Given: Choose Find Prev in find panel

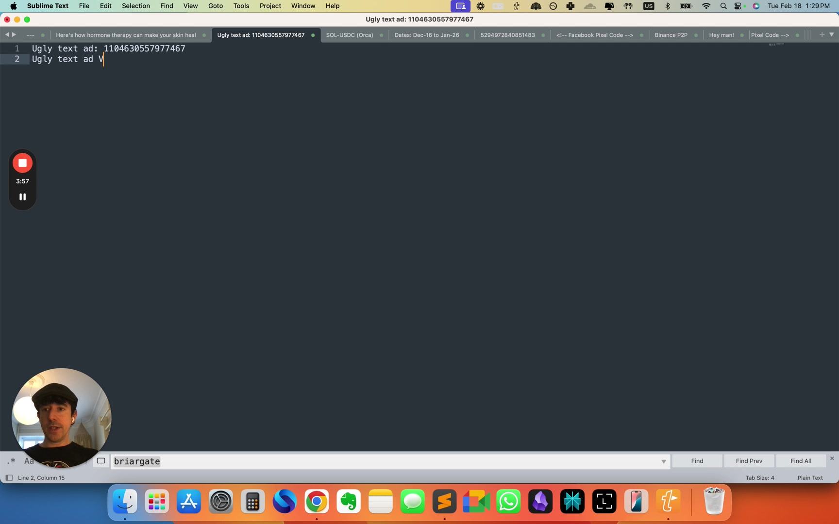Looking at the screenshot, I should [749, 461].
